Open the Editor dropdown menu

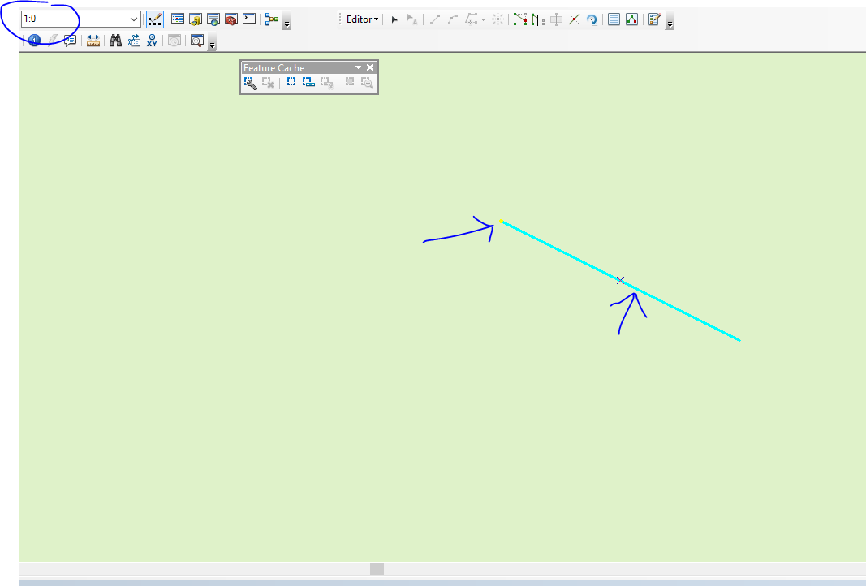click(x=362, y=19)
